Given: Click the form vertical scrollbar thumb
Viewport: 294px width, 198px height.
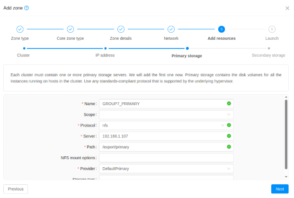Looking at the screenshot, I should click(286, 135).
